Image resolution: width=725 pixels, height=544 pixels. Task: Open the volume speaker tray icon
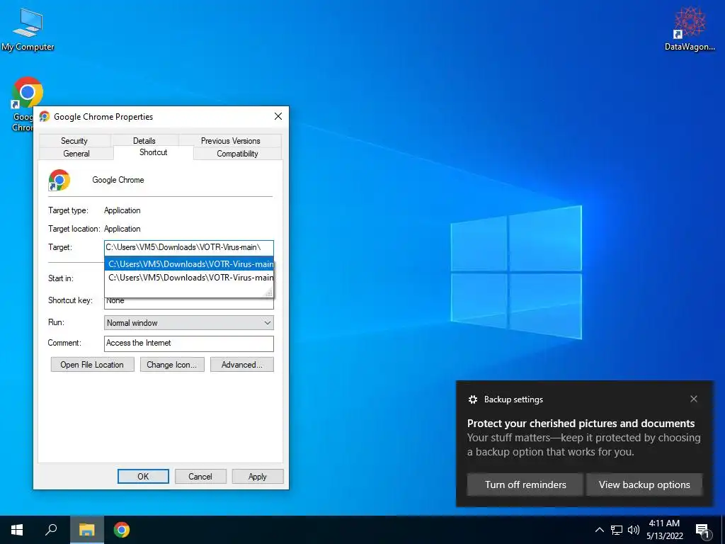tap(634, 530)
